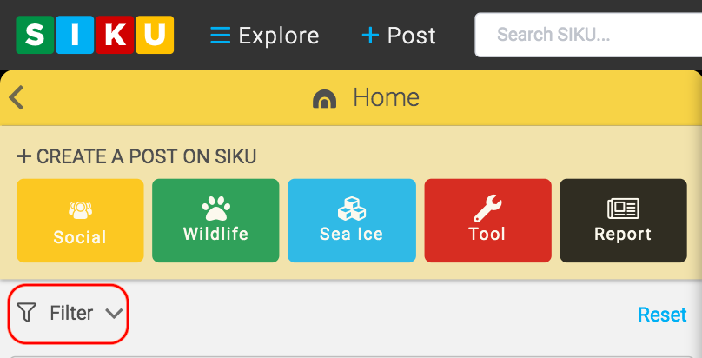Image resolution: width=702 pixels, height=358 pixels.
Task: Open the Post menu label
Action: click(x=412, y=36)
